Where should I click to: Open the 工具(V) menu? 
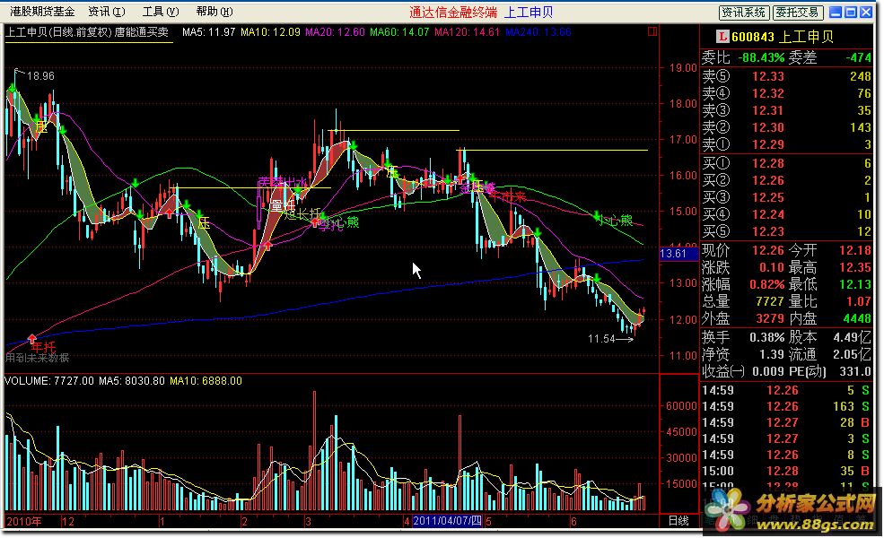(x=161, y=12)
